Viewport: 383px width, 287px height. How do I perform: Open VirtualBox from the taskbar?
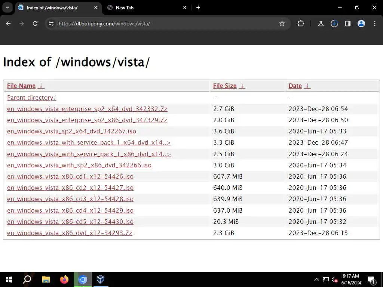(x=100, y=280)
